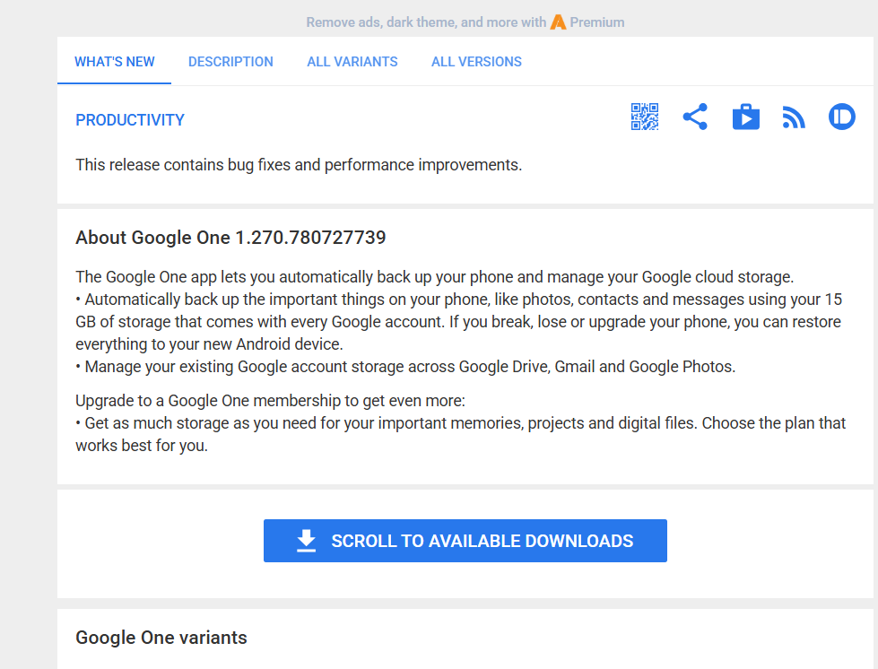The width and height of the screenshot is (878, 669).
Task: Go to the All Versions tab
Action: [x=476, y=62]
